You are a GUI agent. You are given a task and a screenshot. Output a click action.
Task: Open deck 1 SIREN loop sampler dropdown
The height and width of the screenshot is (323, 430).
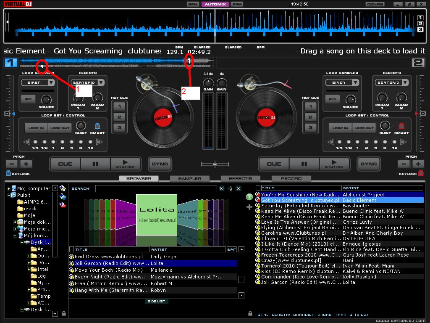(51, 82)
